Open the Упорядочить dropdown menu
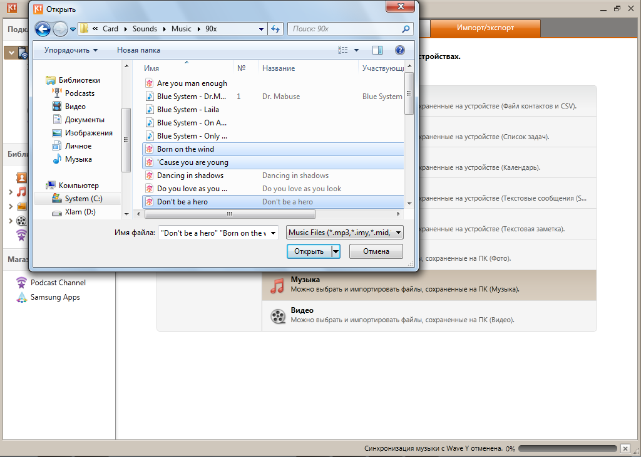This screenshot has height=457, width=641. click(71, 50)
